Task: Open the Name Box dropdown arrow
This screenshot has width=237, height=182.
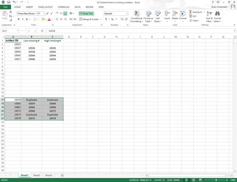Action: pos(18,31)
